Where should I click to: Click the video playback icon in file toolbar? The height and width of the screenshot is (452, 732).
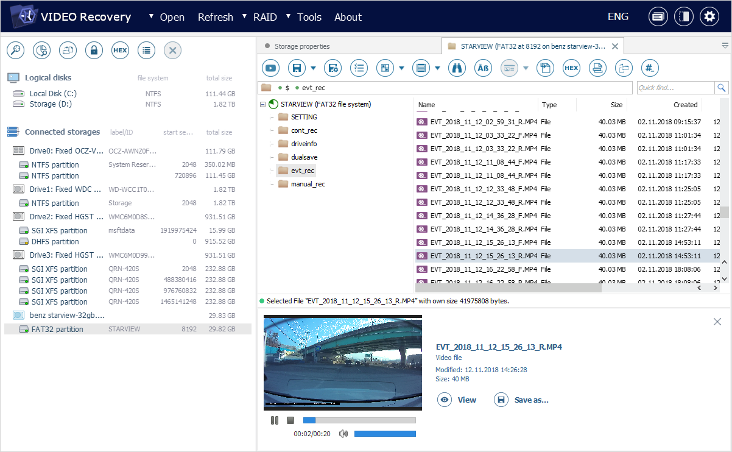click(270, 68)
